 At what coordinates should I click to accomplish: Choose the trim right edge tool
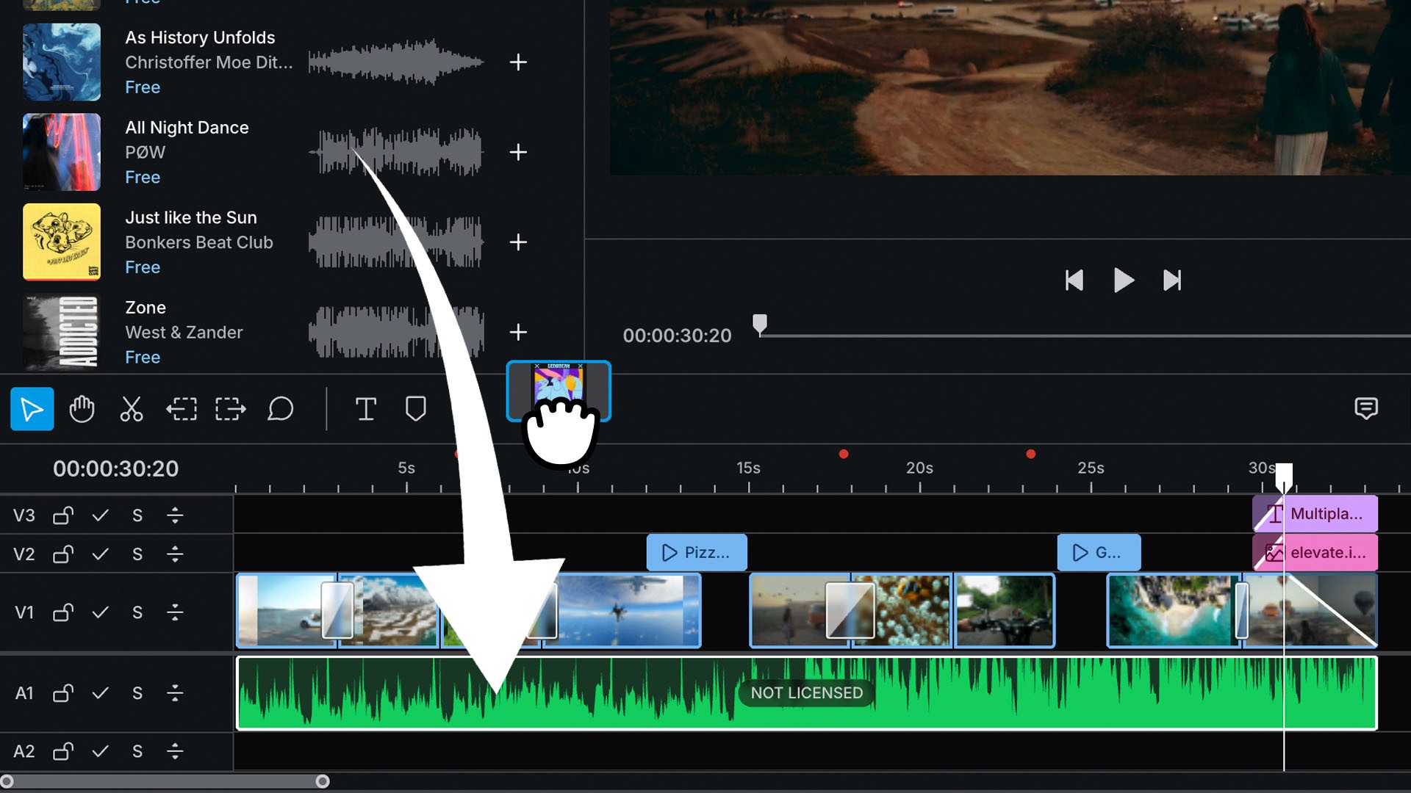click(230, 409)
